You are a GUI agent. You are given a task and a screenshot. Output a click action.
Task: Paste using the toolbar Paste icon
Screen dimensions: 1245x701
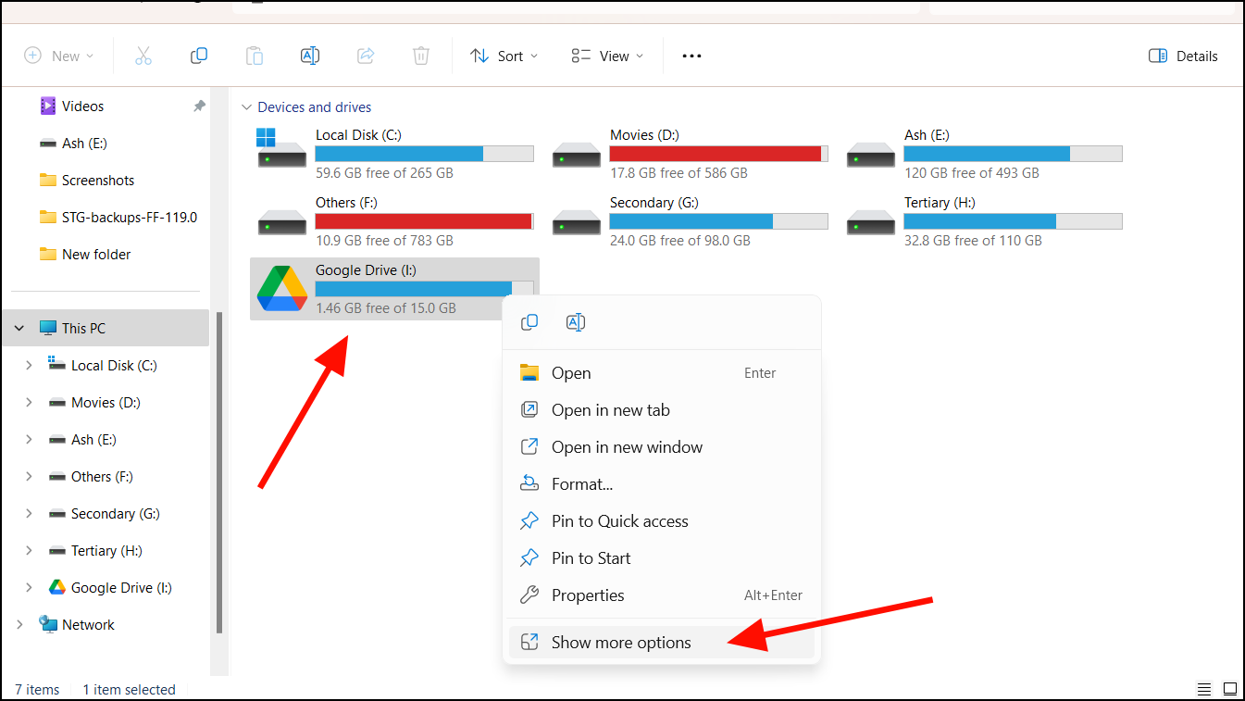(x=255, y=56)
